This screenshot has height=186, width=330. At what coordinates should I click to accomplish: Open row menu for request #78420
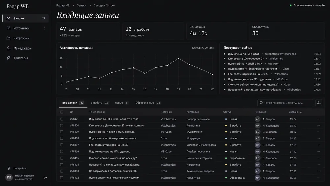[318, 125]
